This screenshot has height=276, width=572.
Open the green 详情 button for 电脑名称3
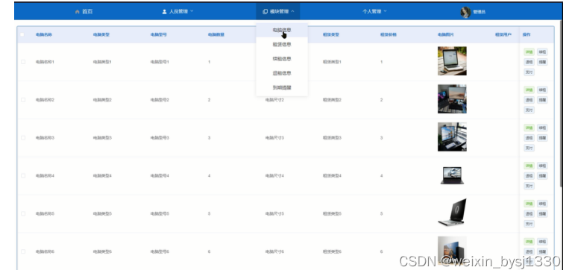coord(529,128)
